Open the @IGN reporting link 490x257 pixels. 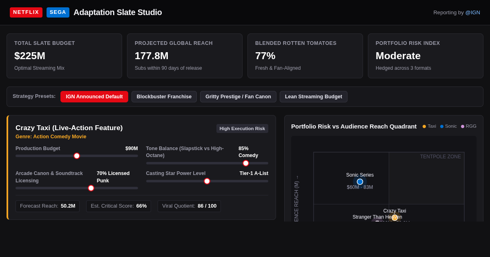(473, 13)
